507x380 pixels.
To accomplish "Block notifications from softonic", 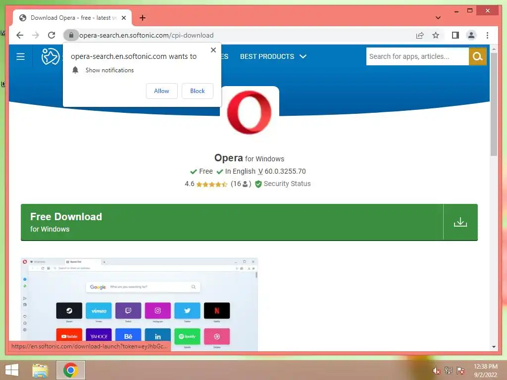I will 197,91.
